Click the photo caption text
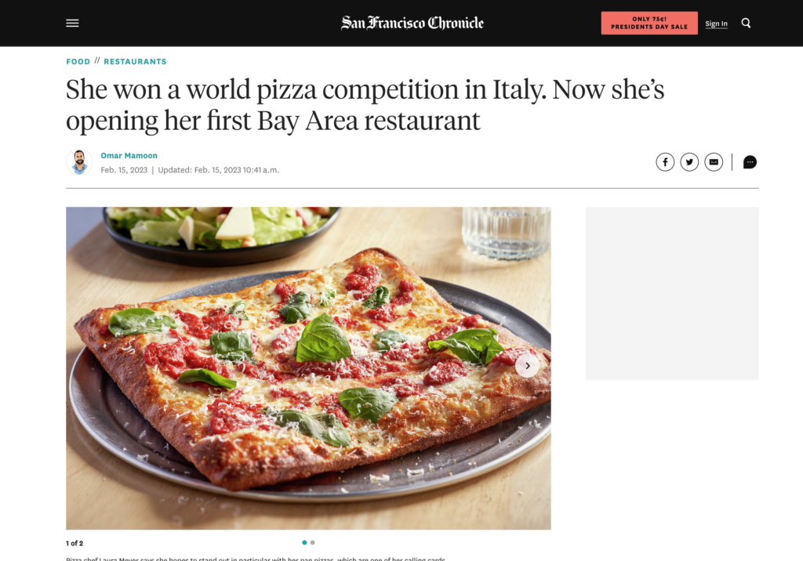The height and width of the screenshot is (561, 803). tap(256, 559)
